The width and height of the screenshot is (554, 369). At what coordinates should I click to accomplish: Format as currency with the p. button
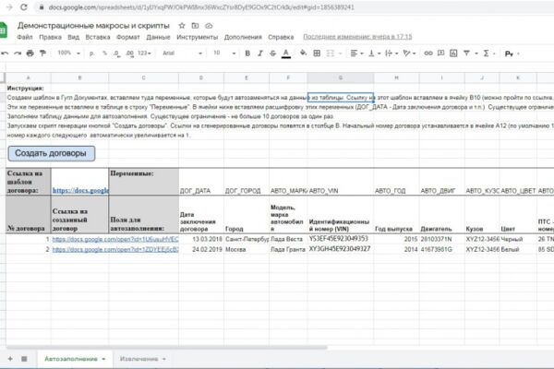tap(91, 54)
